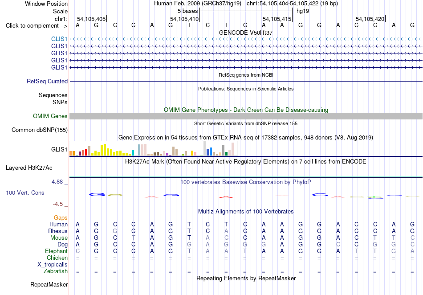Click the 54,105,415 coordinate marker

277,19
